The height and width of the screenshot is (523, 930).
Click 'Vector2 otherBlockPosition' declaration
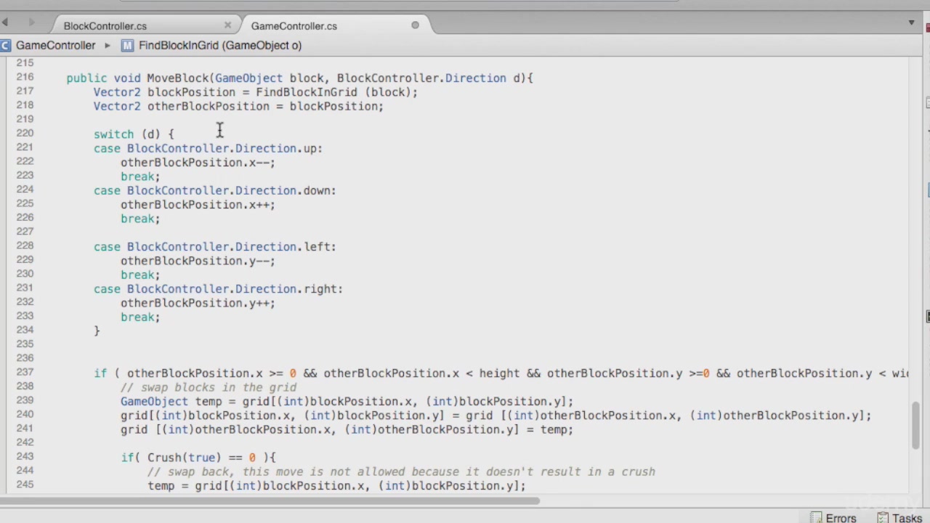[181, 106]
